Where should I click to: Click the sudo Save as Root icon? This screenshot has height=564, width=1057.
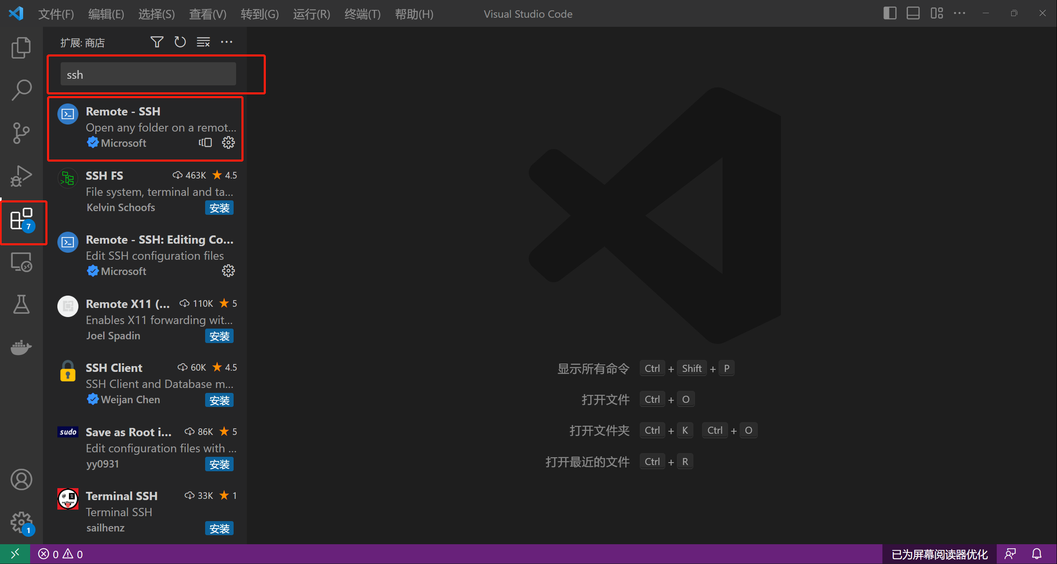68,432
